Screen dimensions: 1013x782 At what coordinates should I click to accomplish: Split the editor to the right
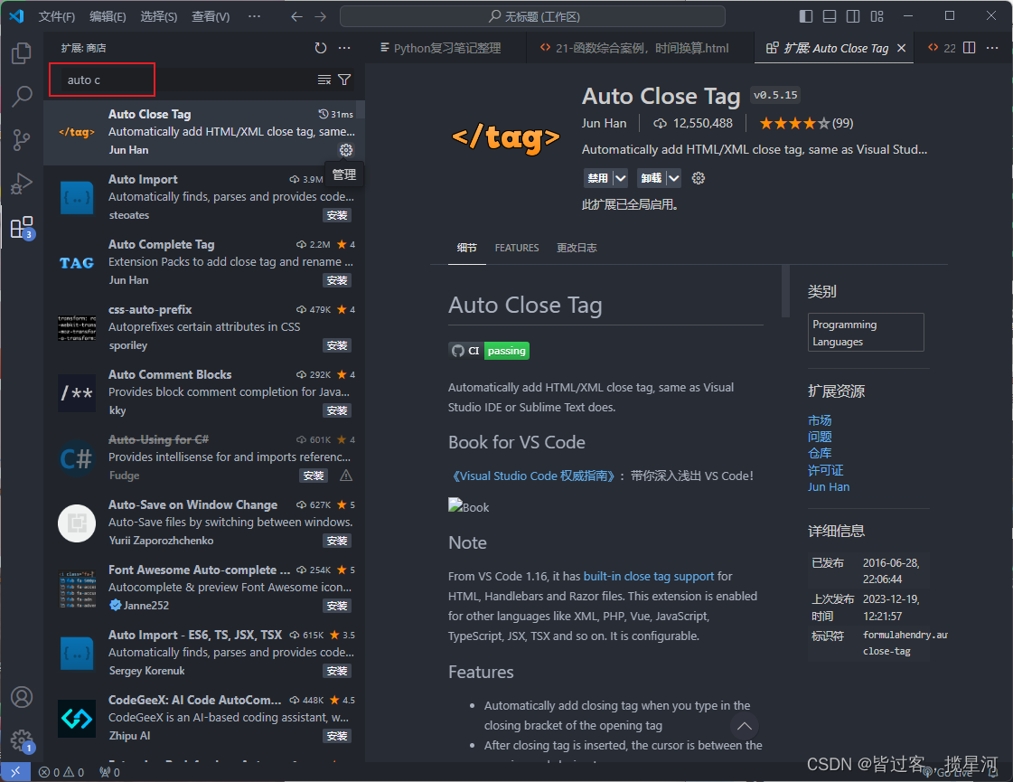(x=969, y=48)
